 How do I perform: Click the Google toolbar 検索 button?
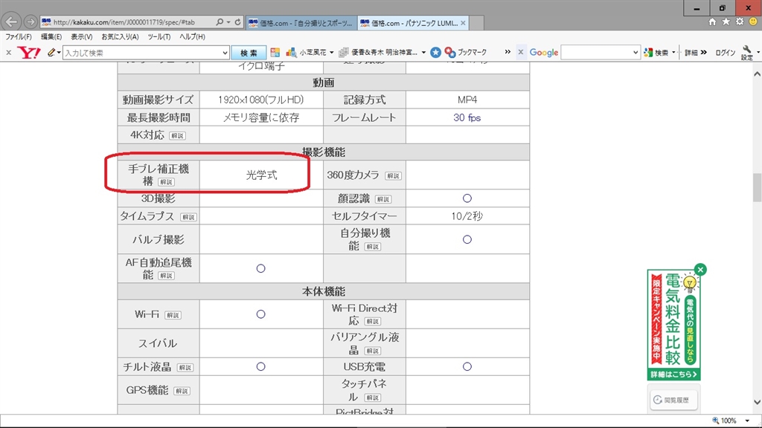click(656, 53)
